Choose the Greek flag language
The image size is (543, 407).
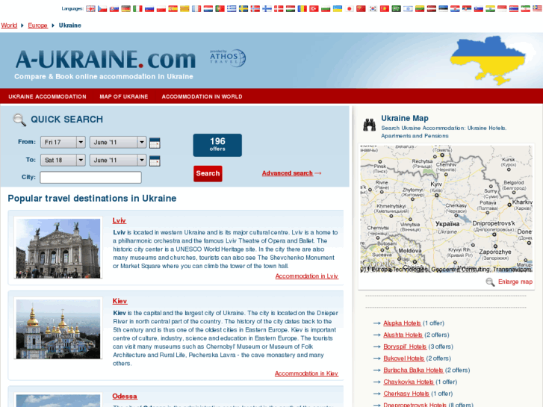232,9
